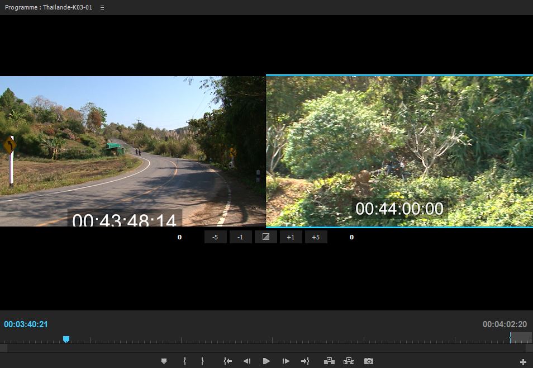533x368 pixels.
Task: Mark In with the left brace icon
Action: [x=184, y=361]
